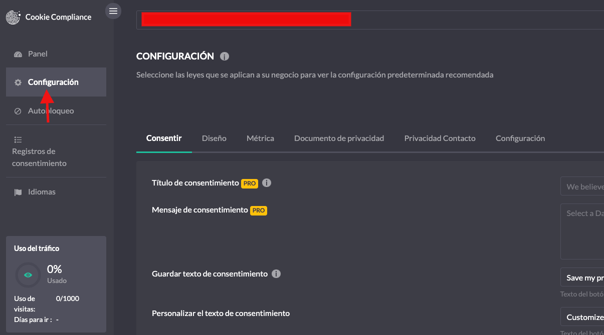604x335 pixels.
Task: Collapse sidebar with the hamburger menu icon
Action: pos(113,11)
